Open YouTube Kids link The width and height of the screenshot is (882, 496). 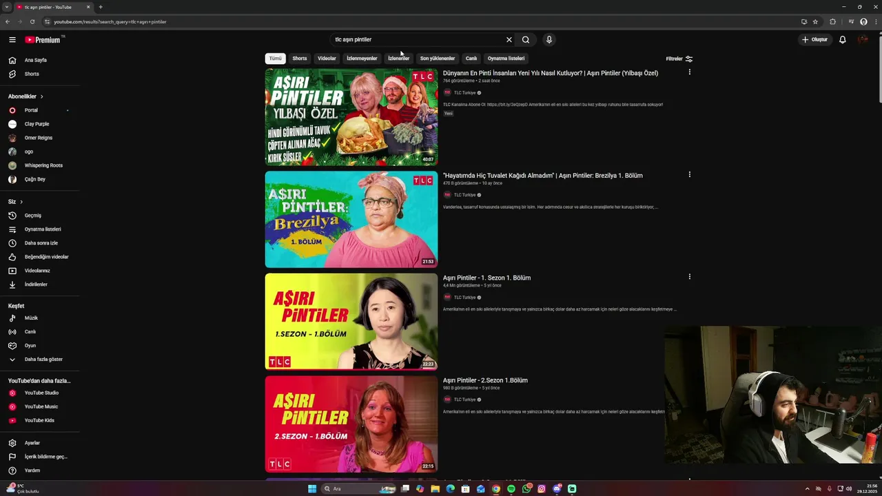click(40, 420)
